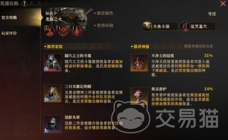Click the exclamation info icon beside 英雄攻略
This screenshot has width=228, height=140.
point(25,3)
